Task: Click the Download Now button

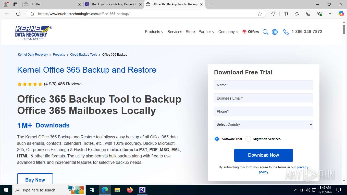Action: (263, 155)
